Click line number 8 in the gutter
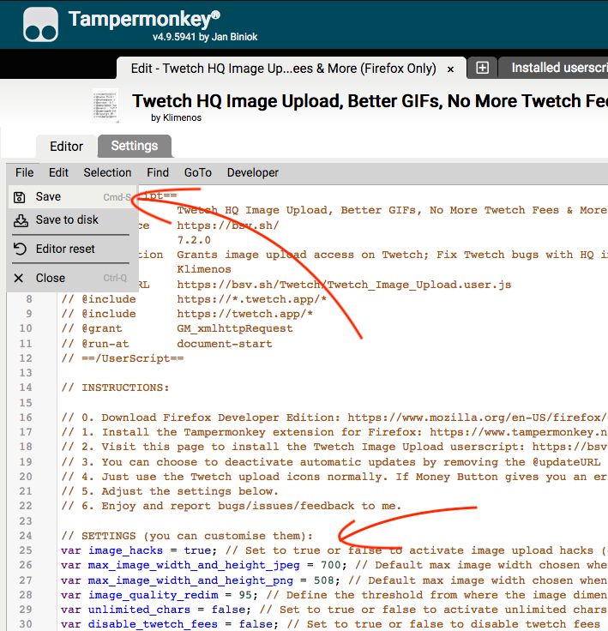Image resolution: width=608 pixels, height=631 pixels. (x=29, y=299)
